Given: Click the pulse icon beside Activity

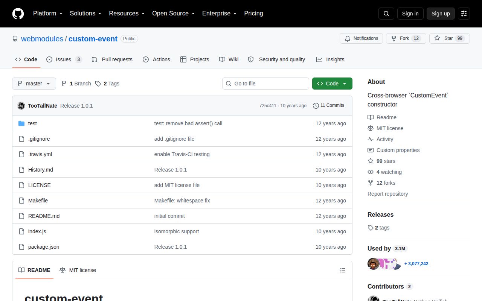Looking at the screenshot, I should click(371, 139).
